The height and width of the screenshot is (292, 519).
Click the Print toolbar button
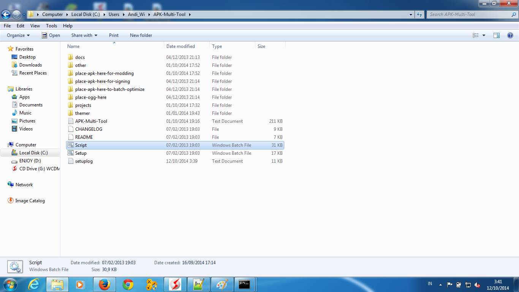coord(114,35)
